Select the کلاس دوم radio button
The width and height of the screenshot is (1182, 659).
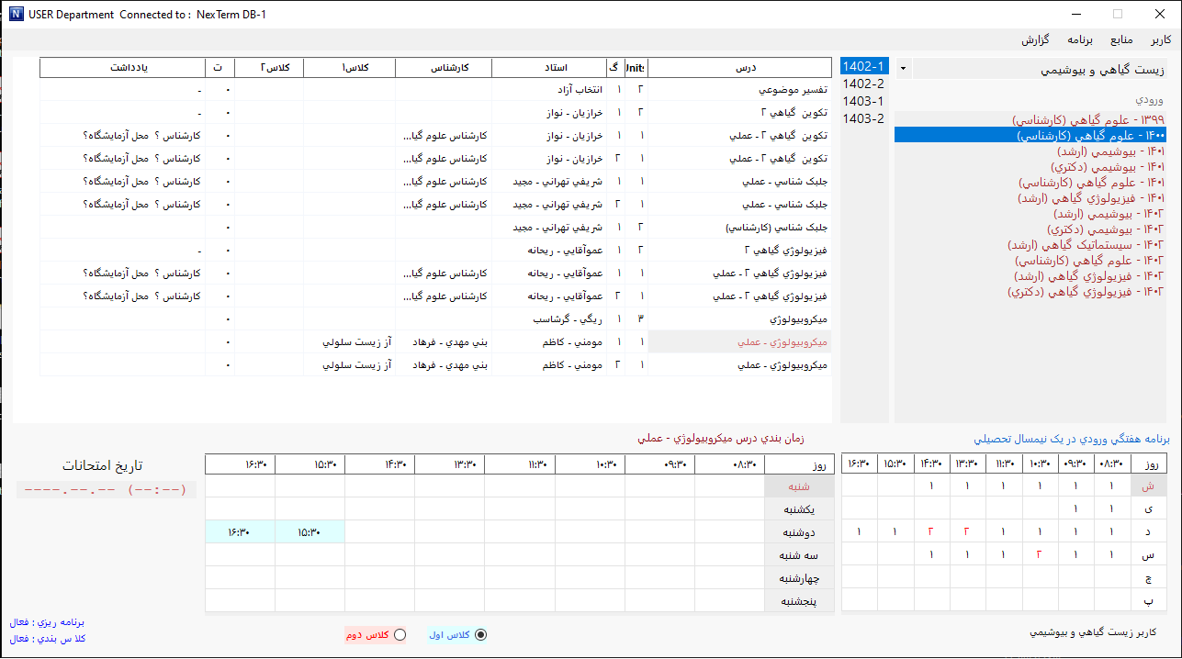point(400,635)
